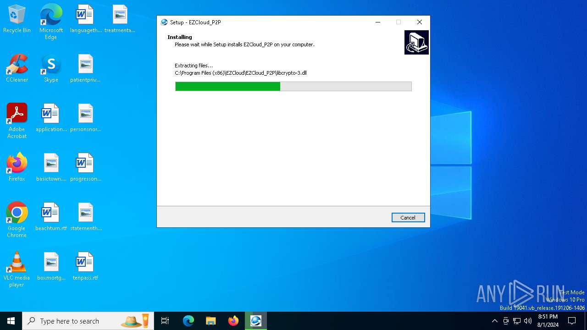Close the Setup - EZCloud_P2P window
Screen dimensions: 587x330
pyautogui.click(x=419, y=22)
